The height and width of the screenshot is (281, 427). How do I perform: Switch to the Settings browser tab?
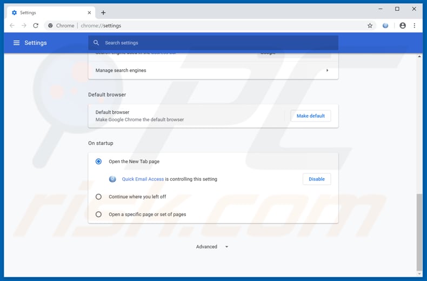click(51, 13)
